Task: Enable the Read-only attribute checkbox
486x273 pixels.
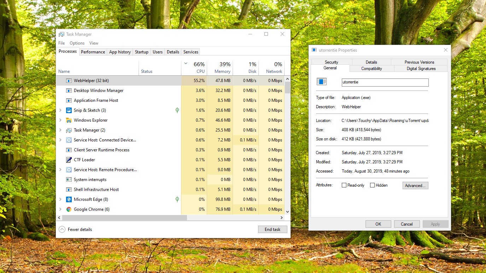Action: click(344, 185)
